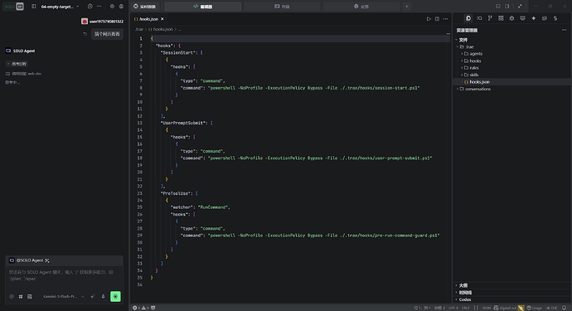Open Explorer panel more actions ellipsis
Viewport: 572px width, 311px height.
pyautogui.click(x=564, y=31)
